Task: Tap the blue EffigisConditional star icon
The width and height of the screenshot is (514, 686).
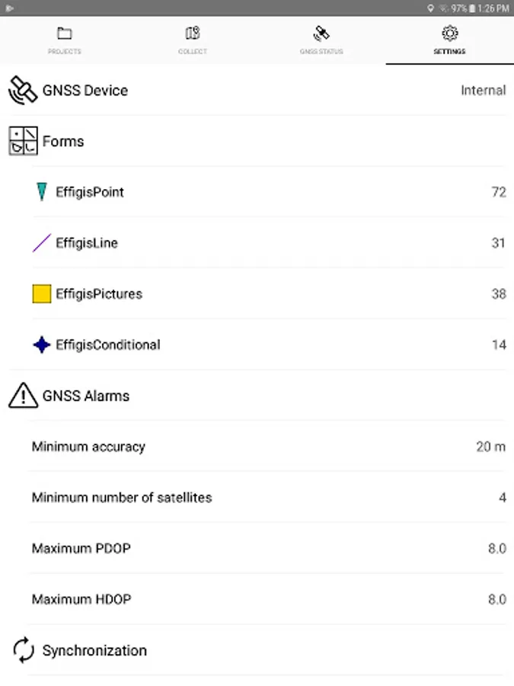Action: [42, 345]
